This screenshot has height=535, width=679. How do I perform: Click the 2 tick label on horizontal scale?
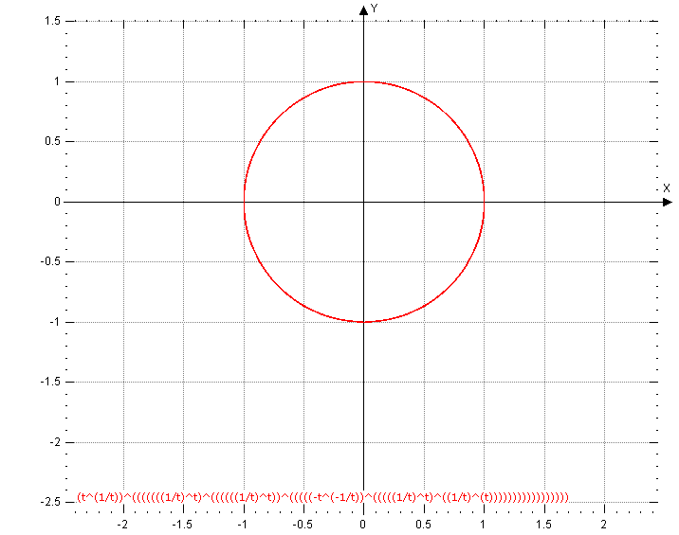[604, 523]
